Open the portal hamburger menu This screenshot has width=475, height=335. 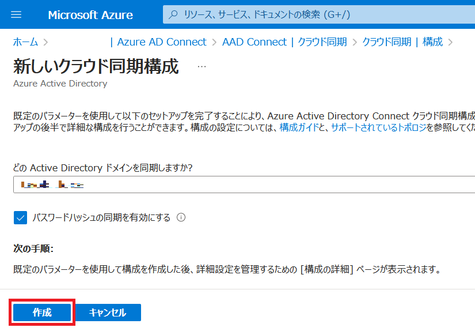tap(16, 14)
